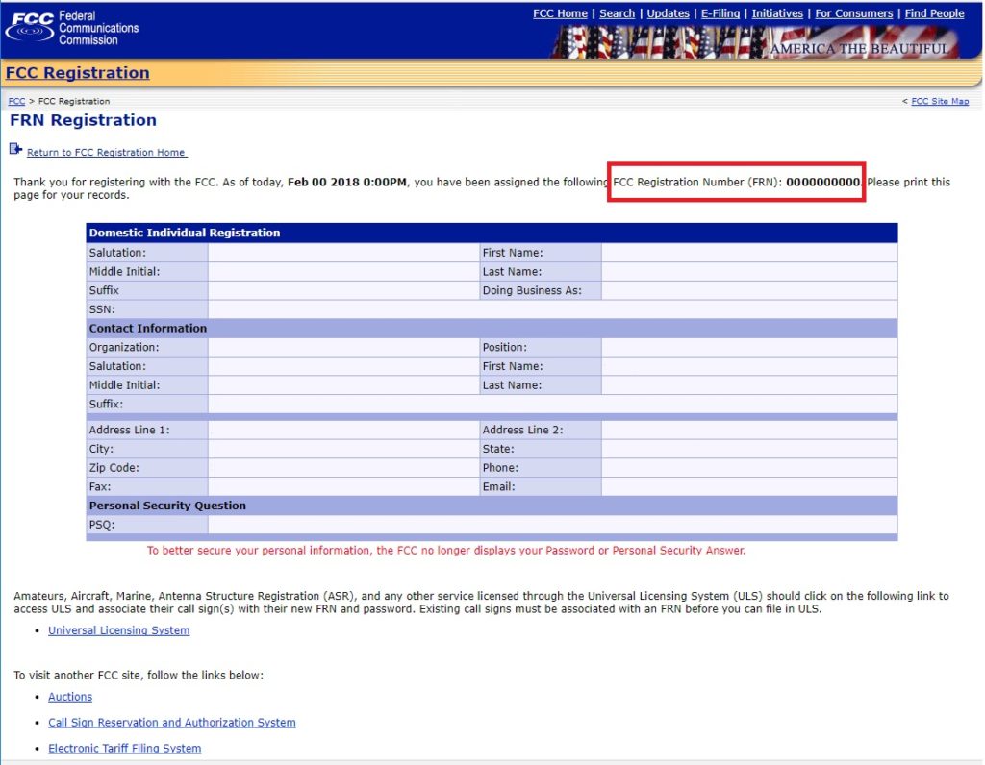Go to Updates in top navigation
This screenshot has width=985, height=765.
point(668,13)
